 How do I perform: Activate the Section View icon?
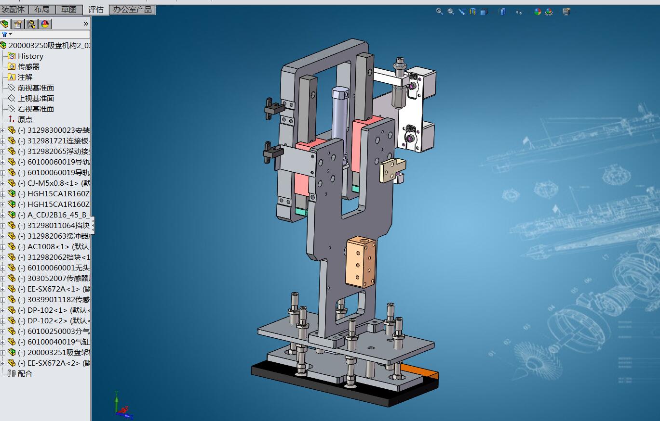click(473, 11)
